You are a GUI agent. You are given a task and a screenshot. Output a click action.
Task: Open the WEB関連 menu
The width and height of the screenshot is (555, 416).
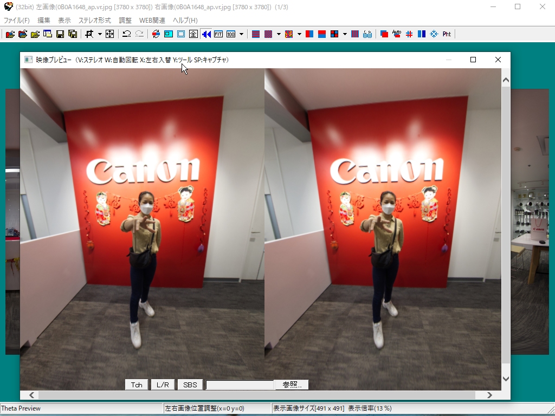pyautogui.click(x=152, y=21)
